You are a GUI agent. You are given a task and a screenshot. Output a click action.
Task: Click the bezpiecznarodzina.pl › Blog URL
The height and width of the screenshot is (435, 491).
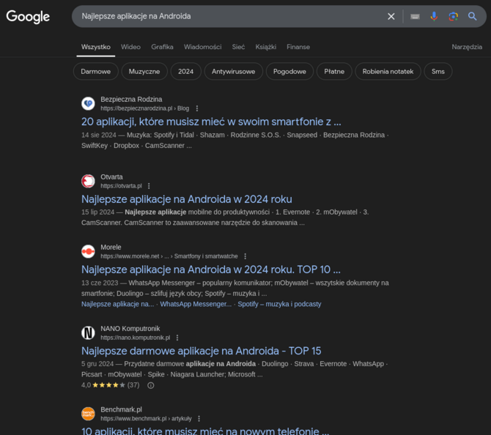pos(144,108)
